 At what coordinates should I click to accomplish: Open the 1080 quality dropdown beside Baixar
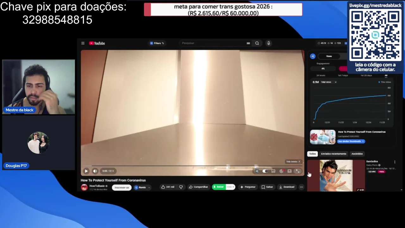click(230, 187)
